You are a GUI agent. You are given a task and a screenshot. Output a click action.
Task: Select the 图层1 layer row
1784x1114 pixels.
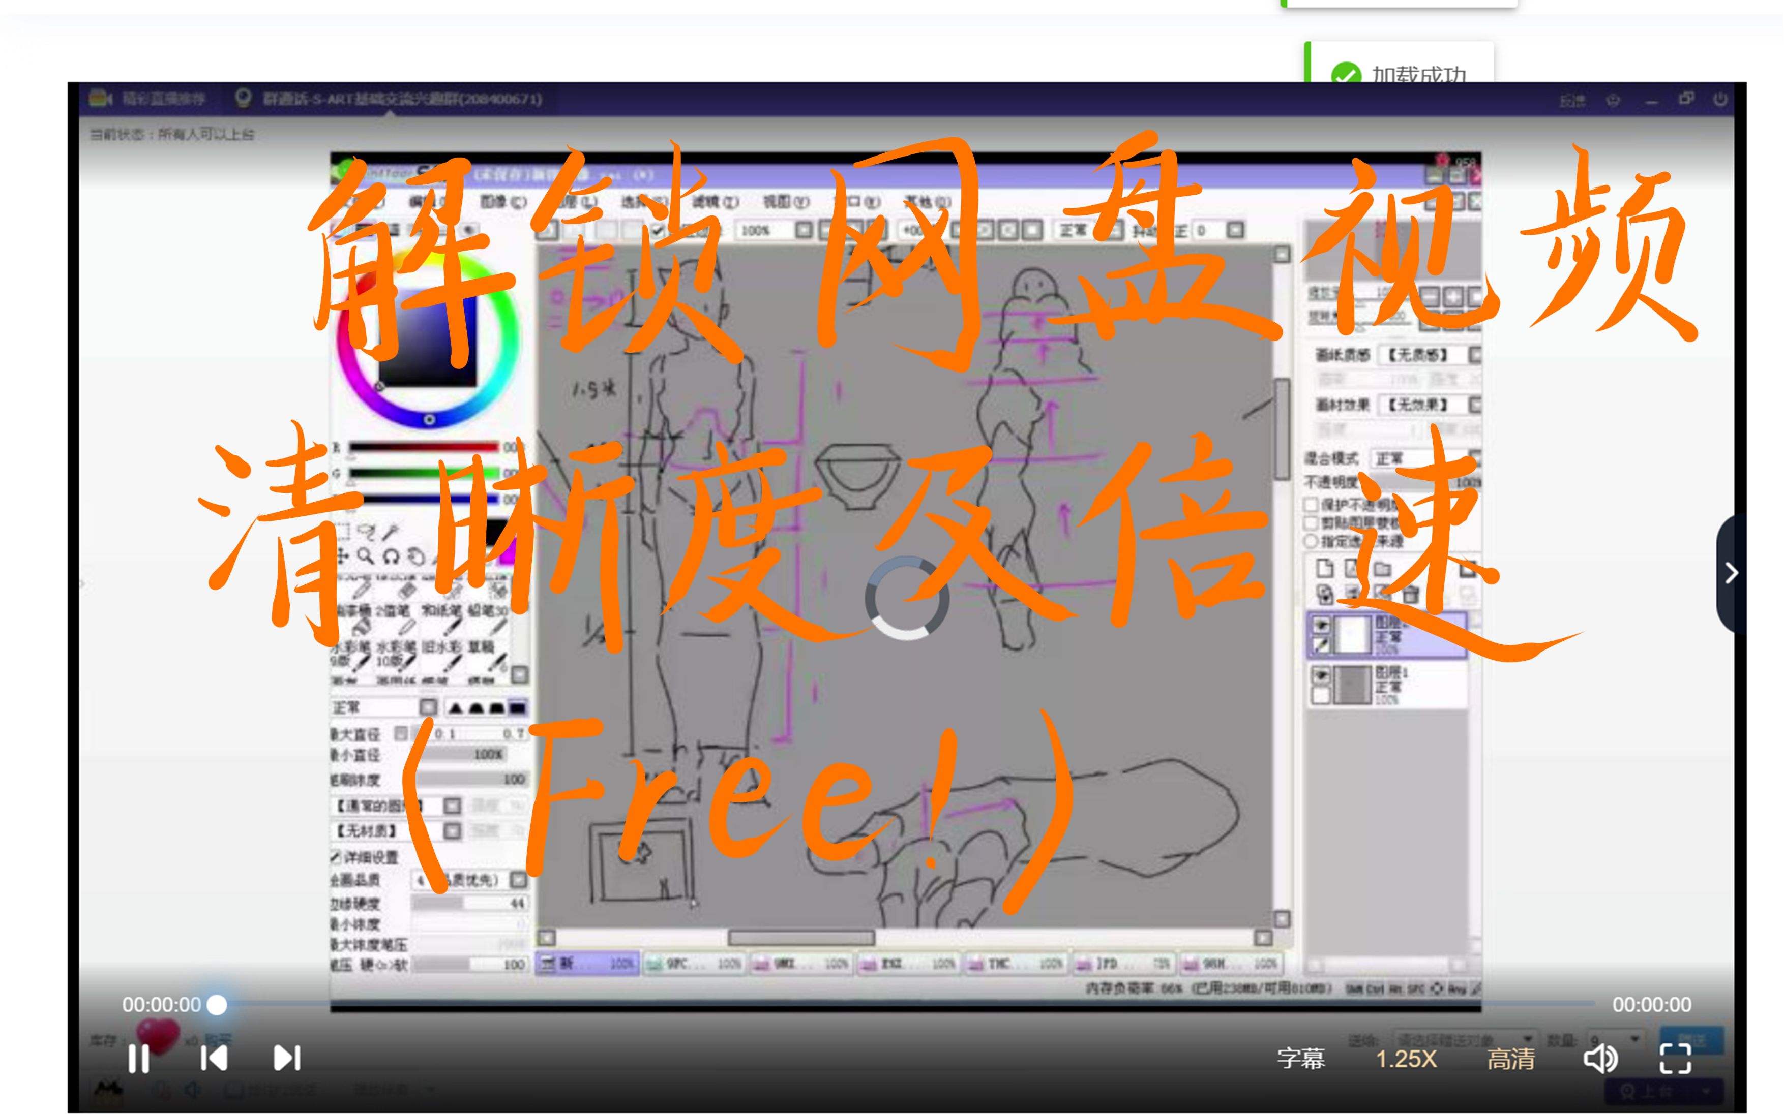click(x=1387, y=686)
